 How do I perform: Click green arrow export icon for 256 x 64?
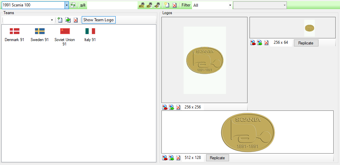pyautogui.click(x=260, y=43)
